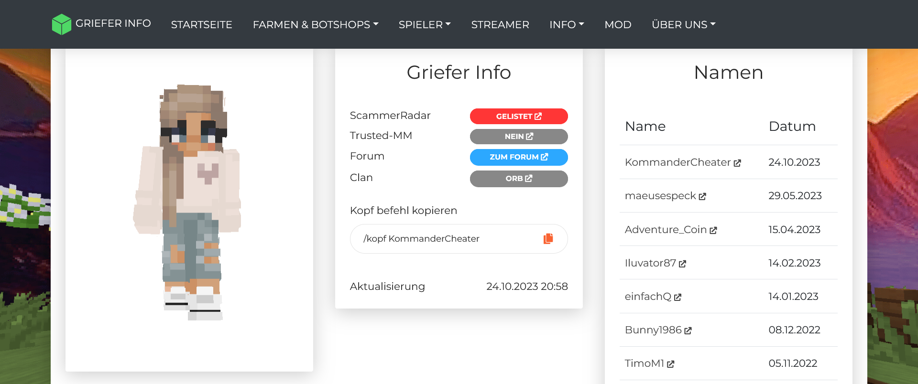Open the external link icon beside Adventure_Coin
This screenshot has width=918, height=384.
[713, 230]
